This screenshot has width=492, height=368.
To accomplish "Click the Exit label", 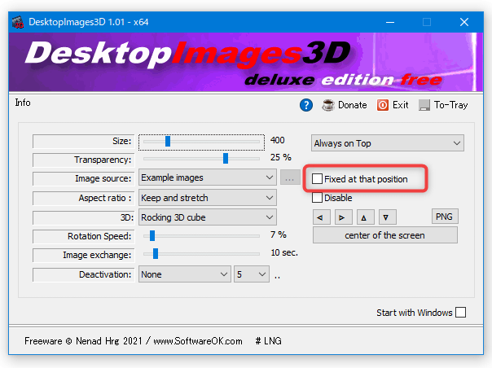I will click(x=401, y=105).
